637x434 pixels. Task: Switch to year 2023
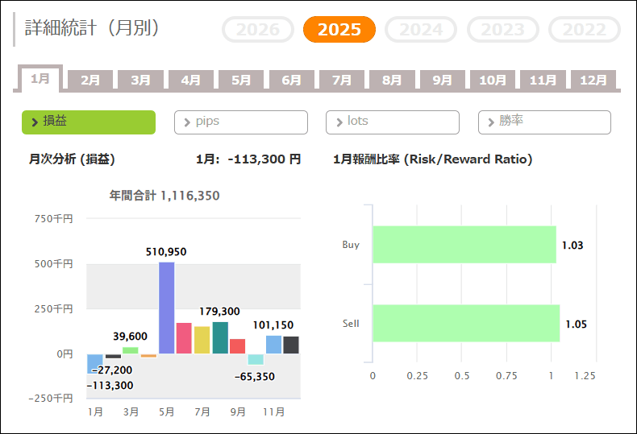502,30
